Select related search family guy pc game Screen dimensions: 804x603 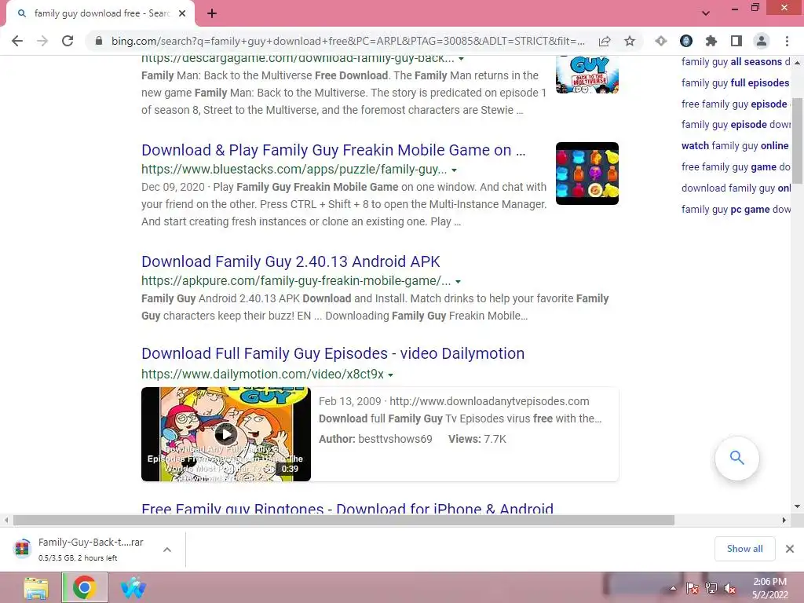735,209
